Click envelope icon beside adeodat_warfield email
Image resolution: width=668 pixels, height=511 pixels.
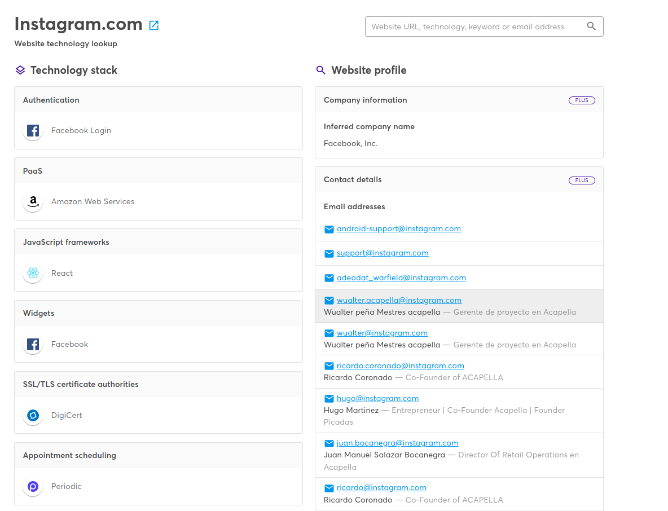coord(329,278)
